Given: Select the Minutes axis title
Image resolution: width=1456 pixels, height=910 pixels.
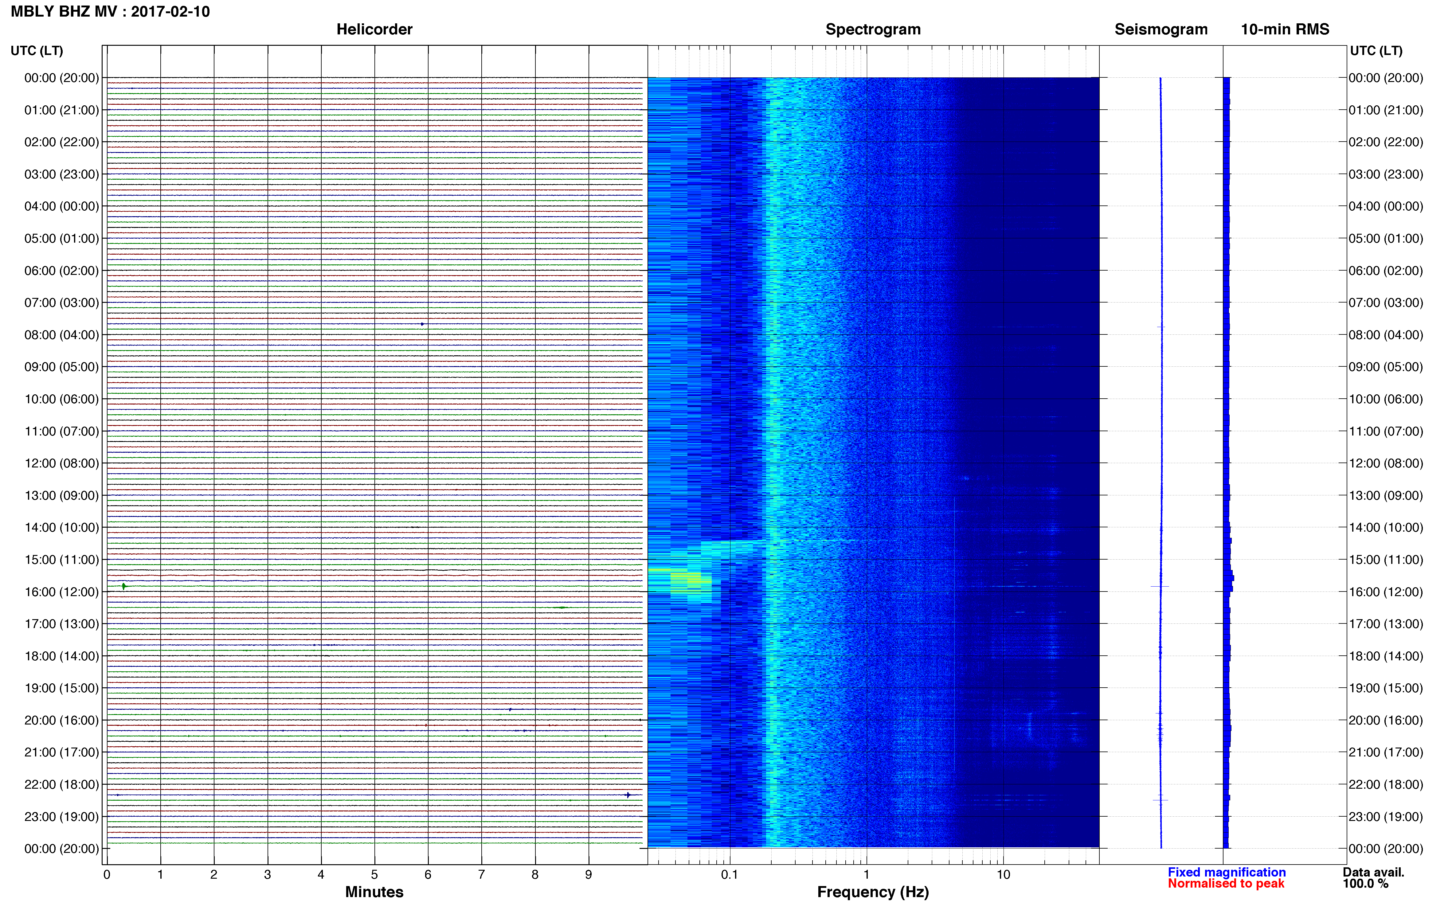Looking at the screenshot, I should click(374, 892).
